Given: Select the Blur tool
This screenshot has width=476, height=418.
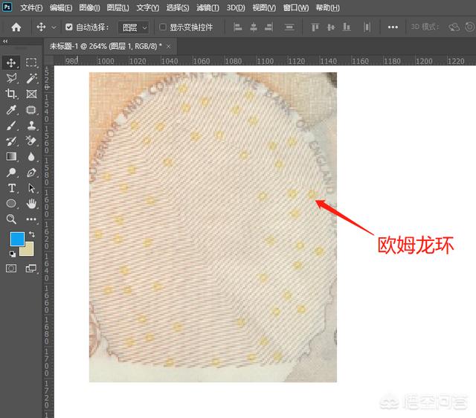Looking at the screenshot, I should pos(31,157).
